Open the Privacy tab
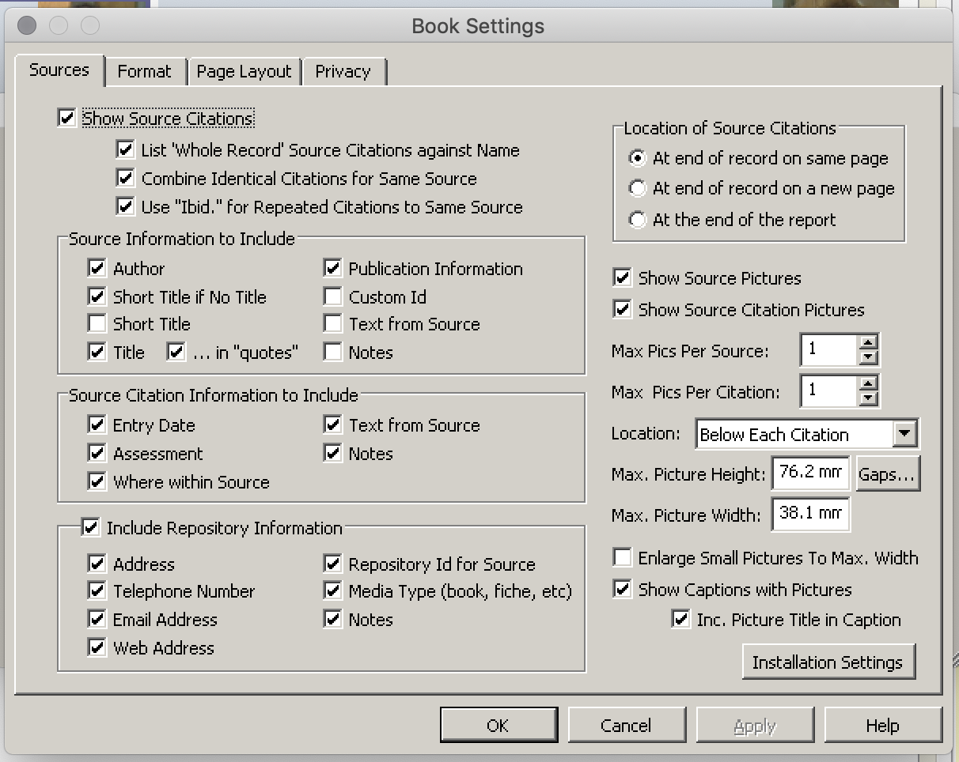This screenshot has height=762, width=959. 344,71
